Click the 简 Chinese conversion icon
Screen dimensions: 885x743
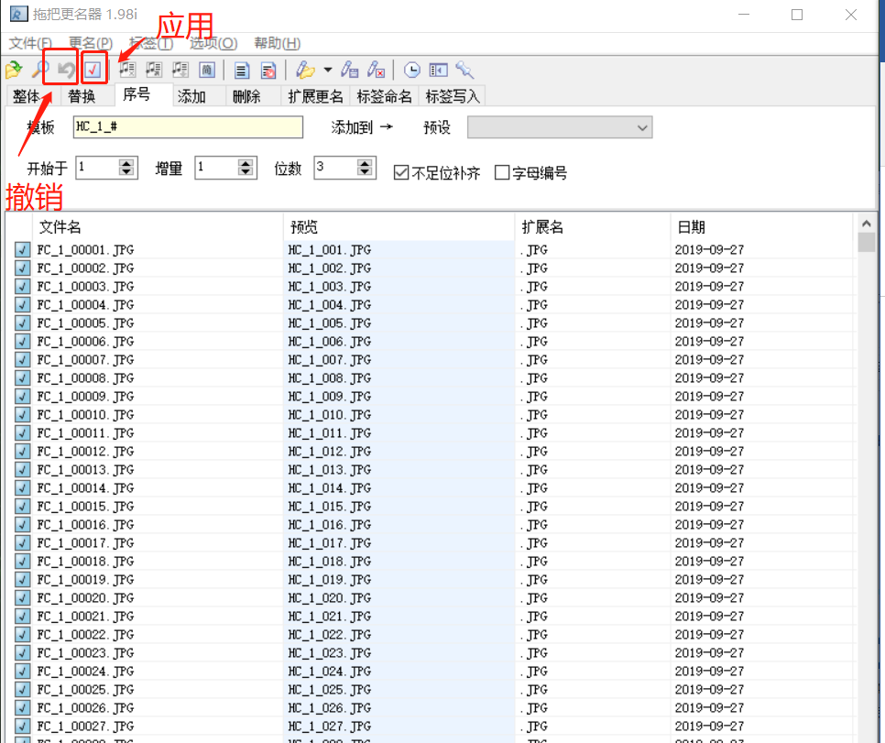pyautogui.click(x=206, y=70)
